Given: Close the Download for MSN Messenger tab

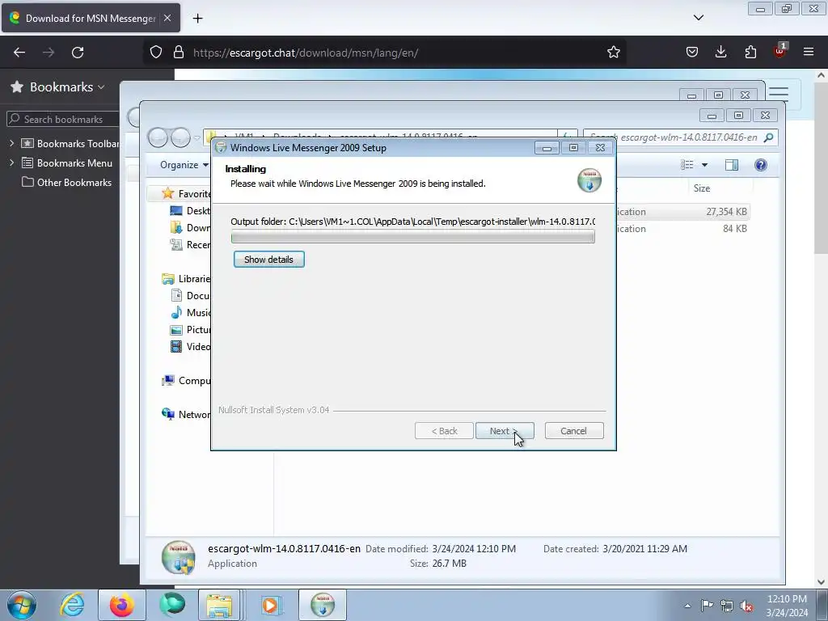Looking at the screenshot, I should point(167,18).
